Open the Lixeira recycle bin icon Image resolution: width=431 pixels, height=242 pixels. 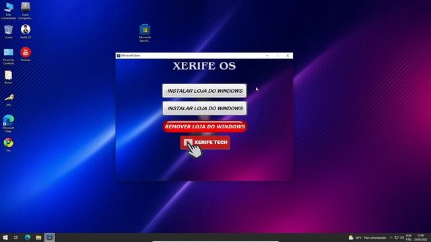[x=9, y=32]
